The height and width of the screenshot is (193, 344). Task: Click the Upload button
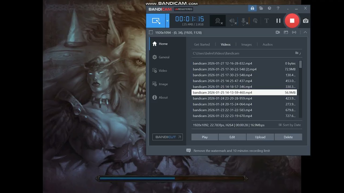tap(260, 137)
